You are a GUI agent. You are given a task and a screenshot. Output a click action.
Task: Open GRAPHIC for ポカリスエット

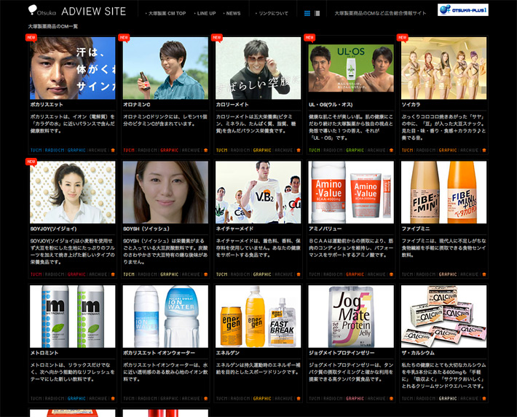tap(76, 151)
